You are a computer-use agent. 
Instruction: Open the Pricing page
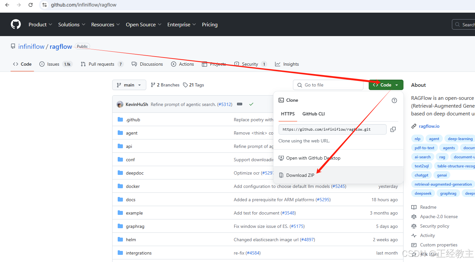(x=210, y=25)
